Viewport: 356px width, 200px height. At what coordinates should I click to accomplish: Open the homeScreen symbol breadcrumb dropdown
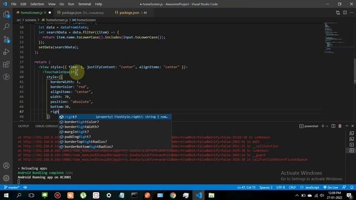[84, 20]
